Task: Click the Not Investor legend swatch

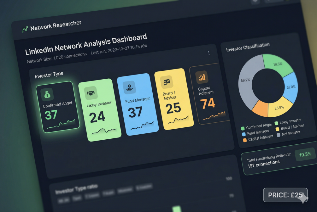Action: 279,135
